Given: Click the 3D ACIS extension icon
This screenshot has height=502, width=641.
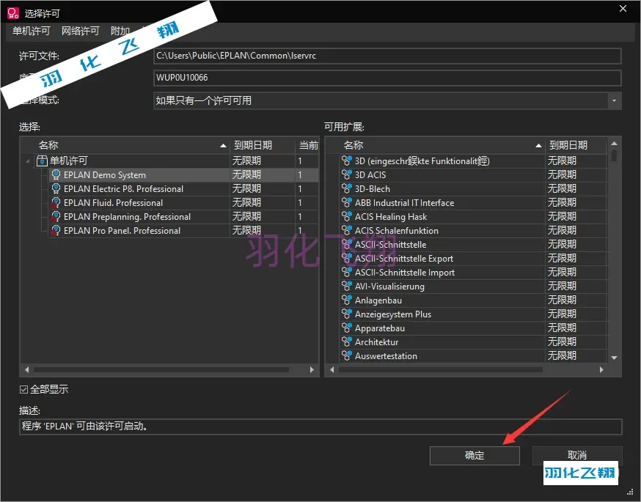Looking at the screenshot, I should point(347,175).
